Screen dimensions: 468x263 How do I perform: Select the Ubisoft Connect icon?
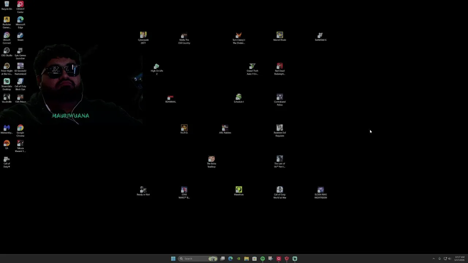click(x=7, y=38)
